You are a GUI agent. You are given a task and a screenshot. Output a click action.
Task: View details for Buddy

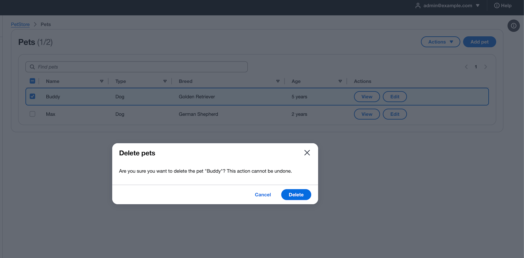[x=367, y=97]
